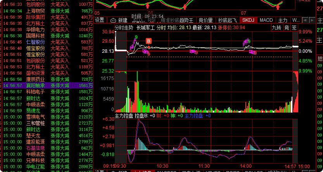Select the 中顺洁柔 1464万 row
323x172 pixels.
click(48, 154)
